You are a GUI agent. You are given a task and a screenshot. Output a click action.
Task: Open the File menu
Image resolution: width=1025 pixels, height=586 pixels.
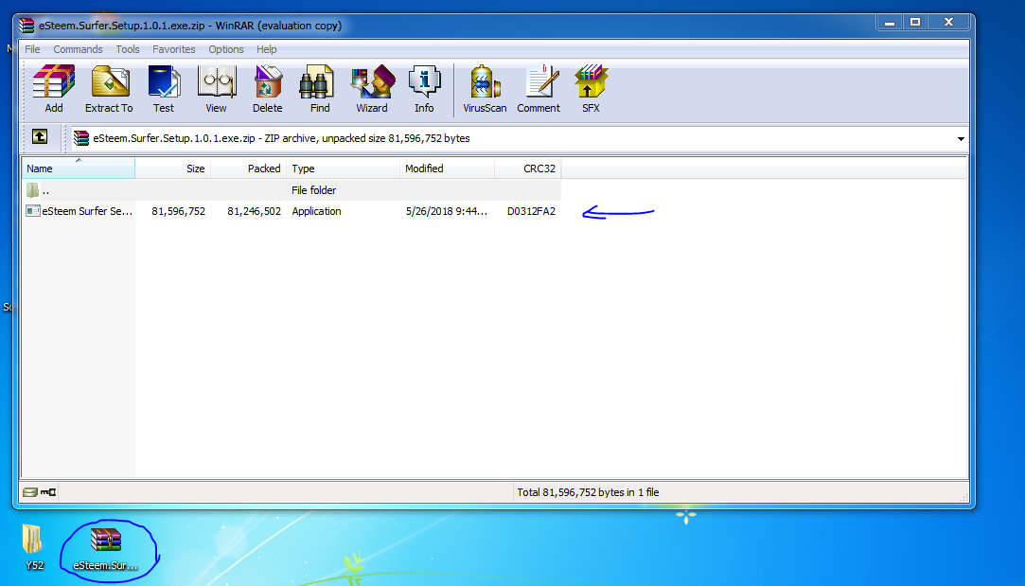tap(32, 49)
